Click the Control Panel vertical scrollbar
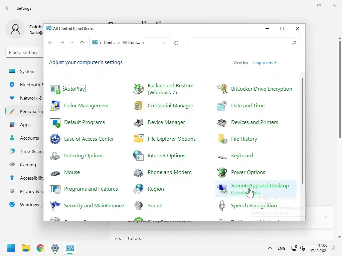The height and width of the screenshot is (256, 342). [x=303, y=131]
